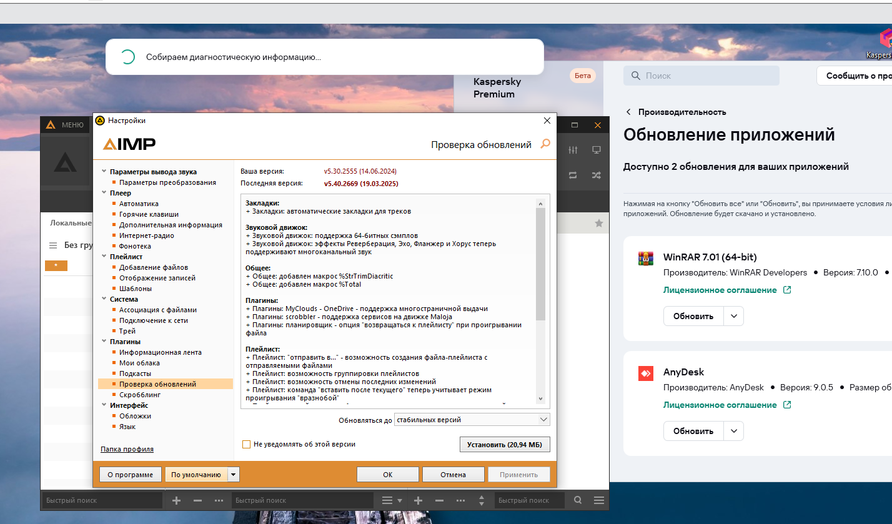Open Подключение к сети settings page
Viewport: 892px width, 524px height.
coord(154,320)
